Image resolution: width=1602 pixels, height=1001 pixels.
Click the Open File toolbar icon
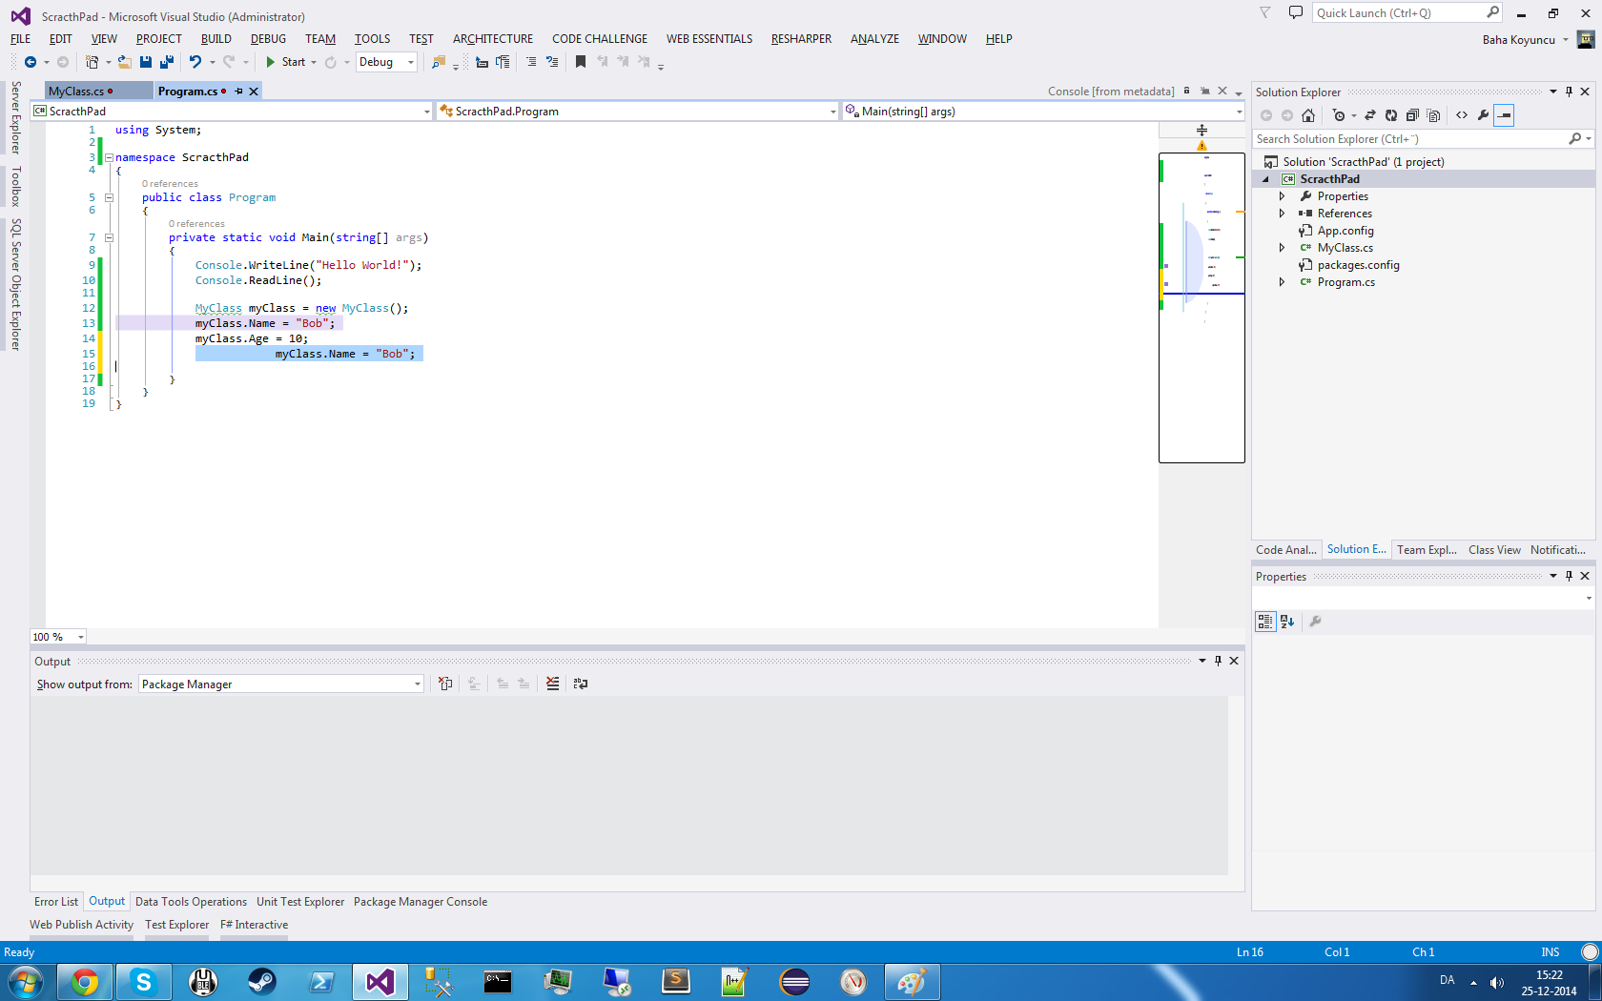point(125,62)
